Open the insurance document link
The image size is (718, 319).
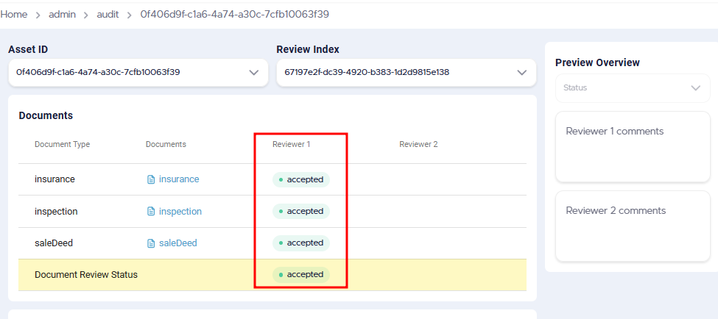pyautogui.click(x=179, y=179)
